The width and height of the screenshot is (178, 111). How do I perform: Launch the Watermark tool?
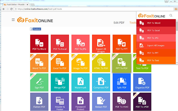[80, 82]
